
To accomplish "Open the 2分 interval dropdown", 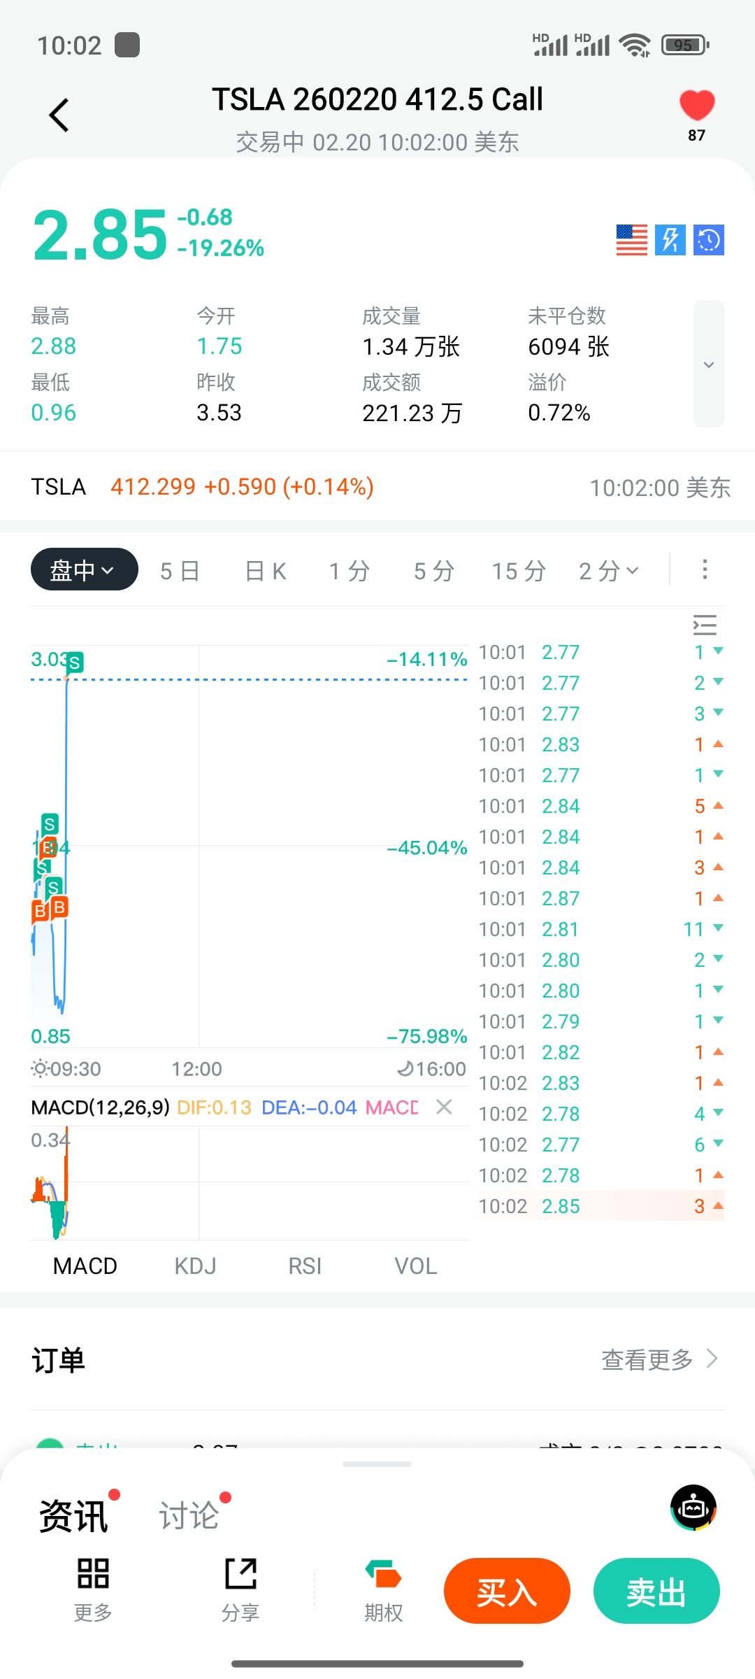I will (608, 571).
